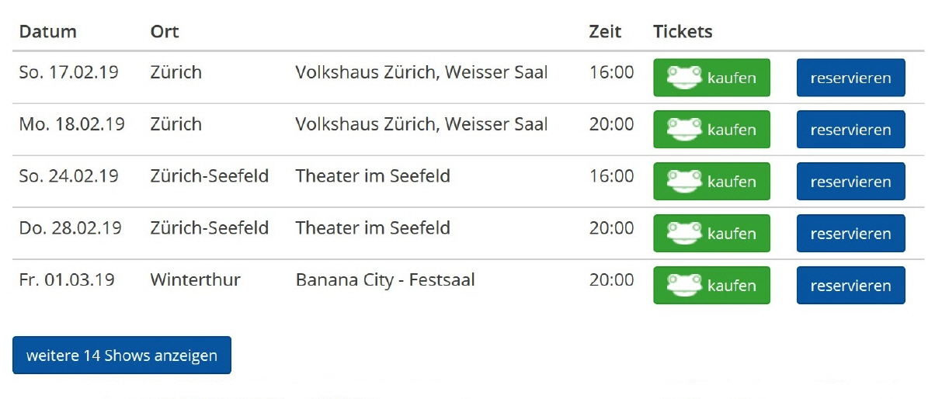
Task: Click the Tickets column header
Action: tap(683, 32)
